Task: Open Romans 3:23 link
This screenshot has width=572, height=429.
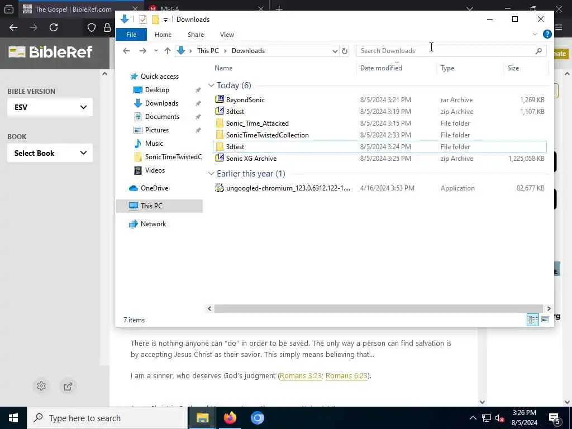Action: [301, 376]
